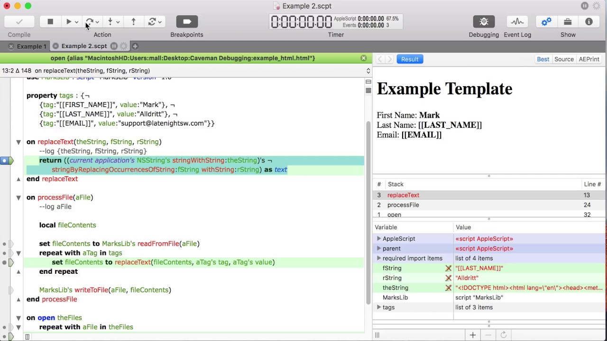Image resolution: width=607 pixels, height=341 pixels.
Task: Click the rString variable pencil icon
Action: click(448, 278)
